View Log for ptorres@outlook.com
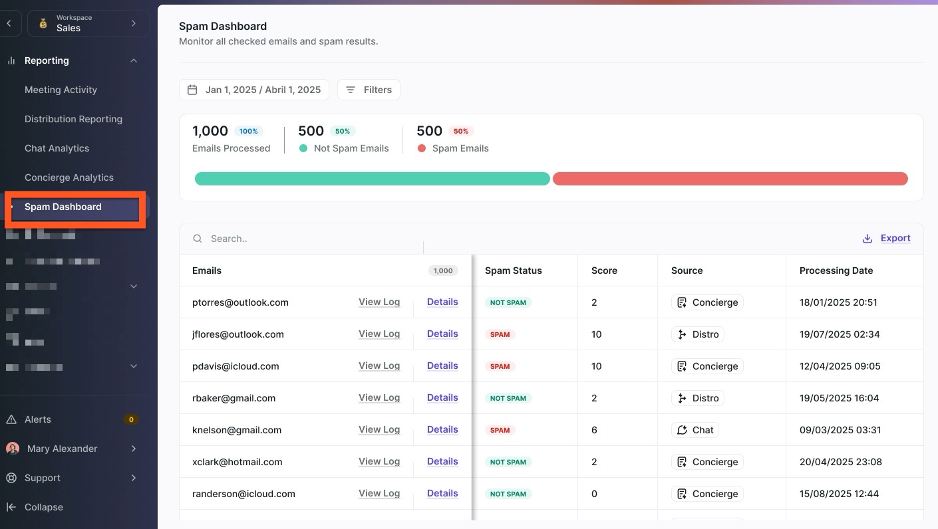938x529 pixels. (379, 302)
